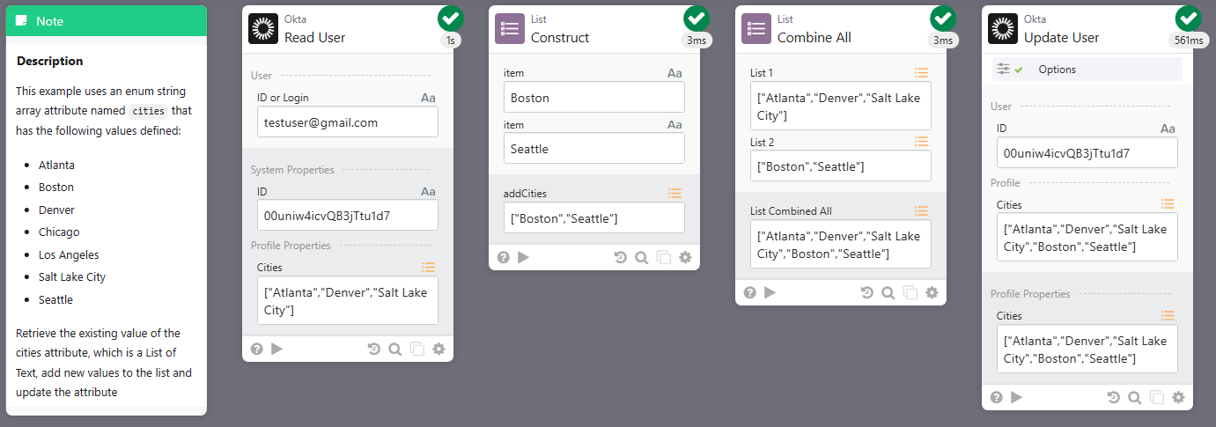
Task: Click magnifier icon on Combine All card
Action: 888,293
